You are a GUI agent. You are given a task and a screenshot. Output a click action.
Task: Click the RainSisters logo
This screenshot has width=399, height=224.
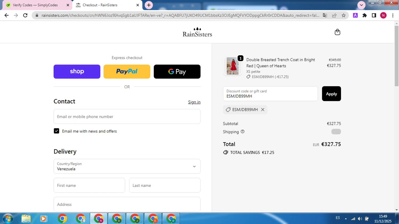point(197,32)
